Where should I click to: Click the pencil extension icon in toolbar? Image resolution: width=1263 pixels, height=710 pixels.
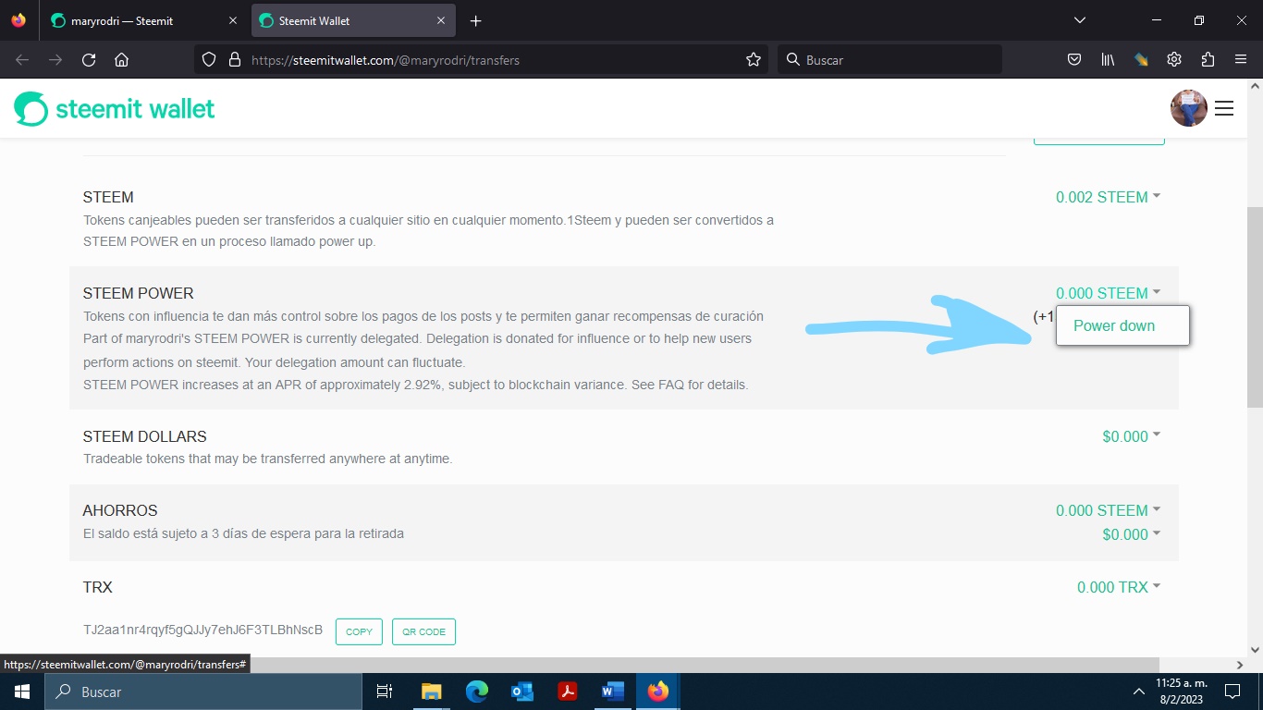point(1141,59)
